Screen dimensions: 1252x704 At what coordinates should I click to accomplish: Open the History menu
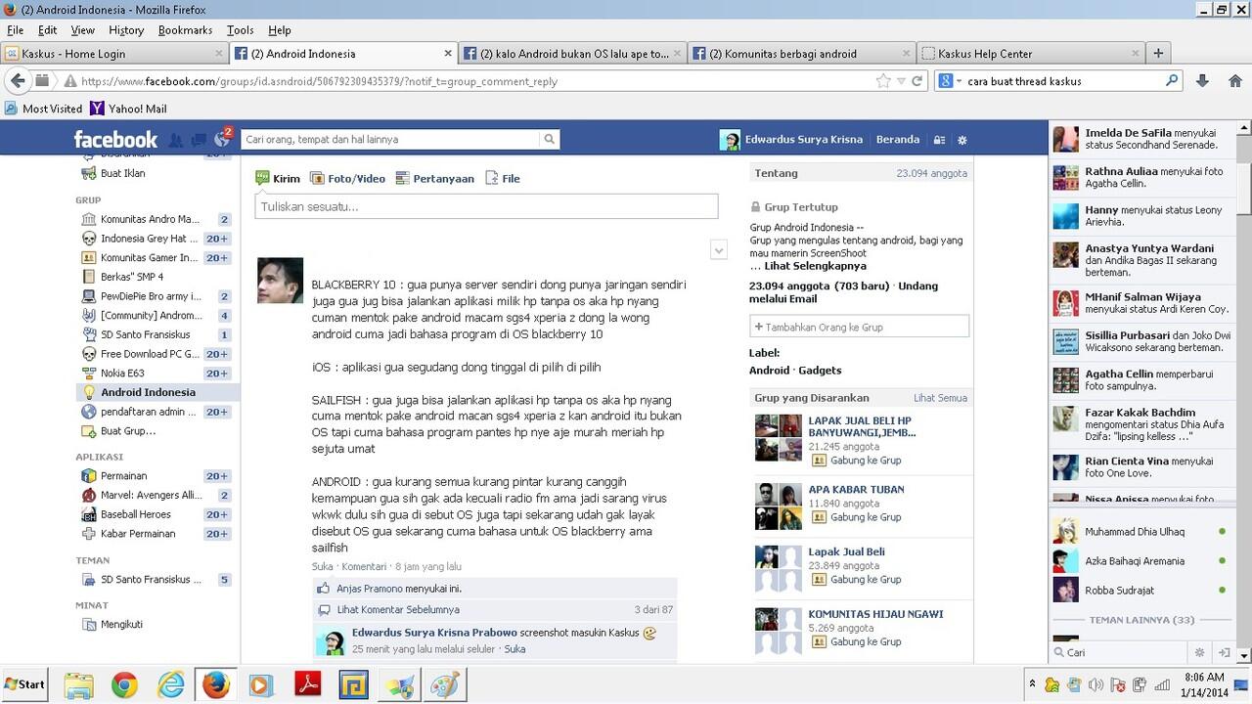126,30
